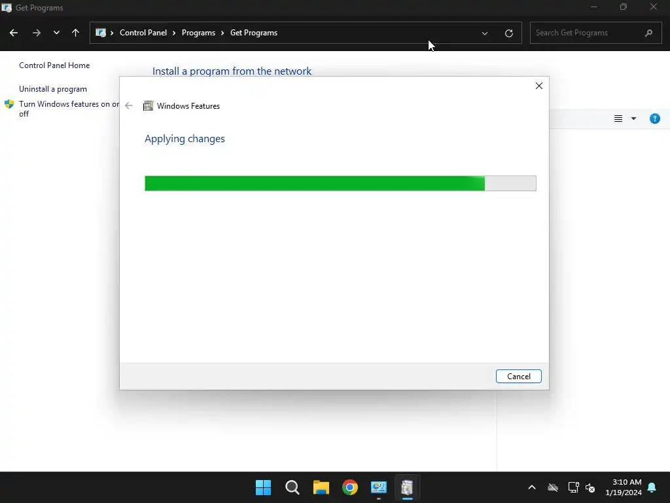
Task: Open taskbar Search
Action: [292, 487]
